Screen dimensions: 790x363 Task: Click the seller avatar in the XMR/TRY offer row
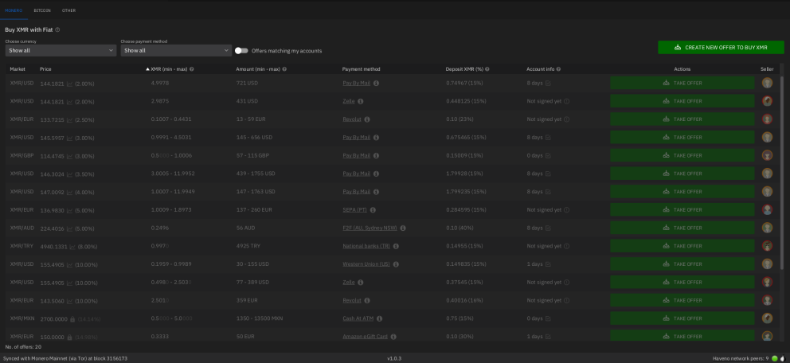pyautogui.click(x=767, y=246)
